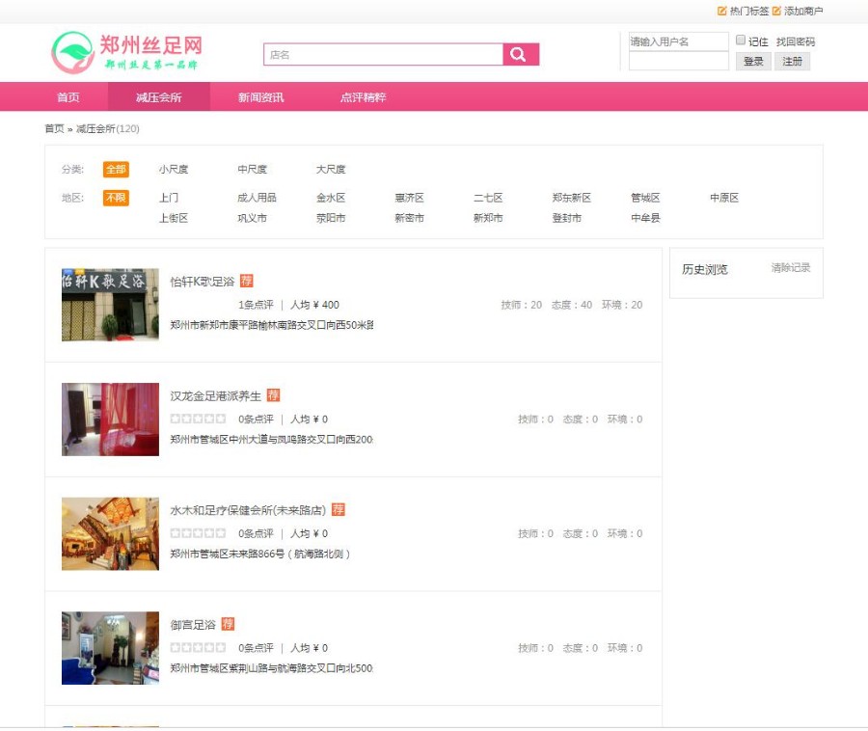This screenshot has height=731, width=868.
Task: Open the 减压会所 navigation tab
Action: (x=159, y=96)
